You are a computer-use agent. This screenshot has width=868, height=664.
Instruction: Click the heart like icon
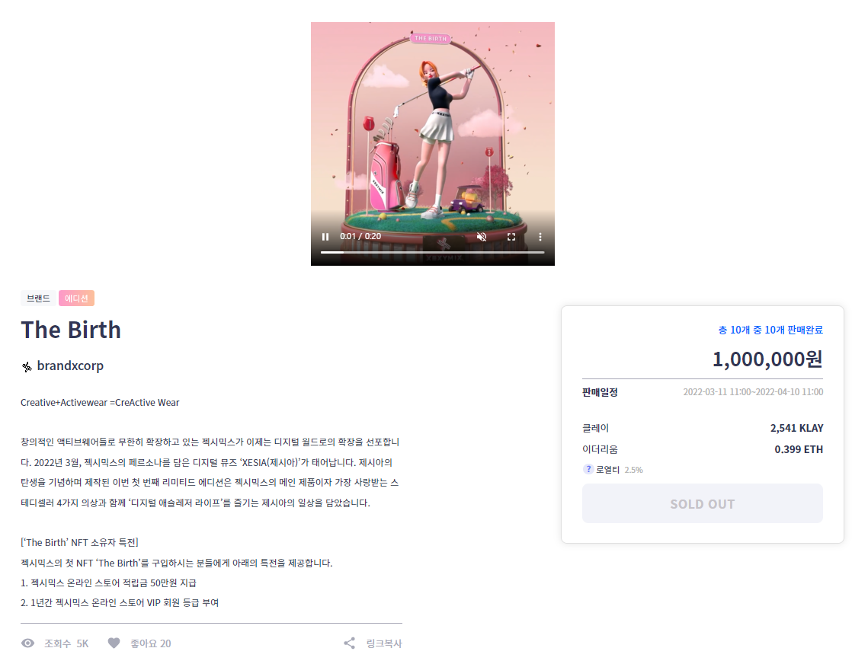pyautogui.click(x=114, y=643)
